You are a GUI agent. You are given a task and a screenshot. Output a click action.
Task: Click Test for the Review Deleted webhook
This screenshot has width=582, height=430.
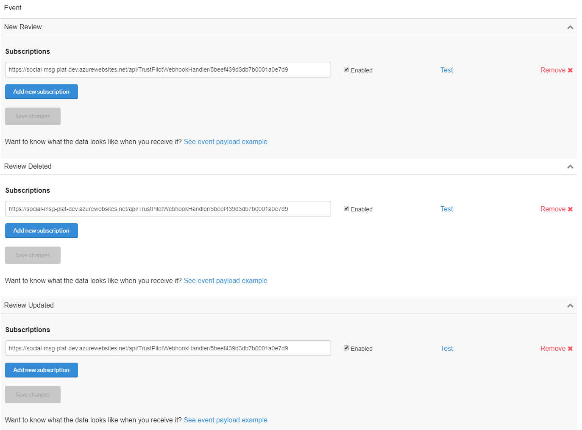446,209
